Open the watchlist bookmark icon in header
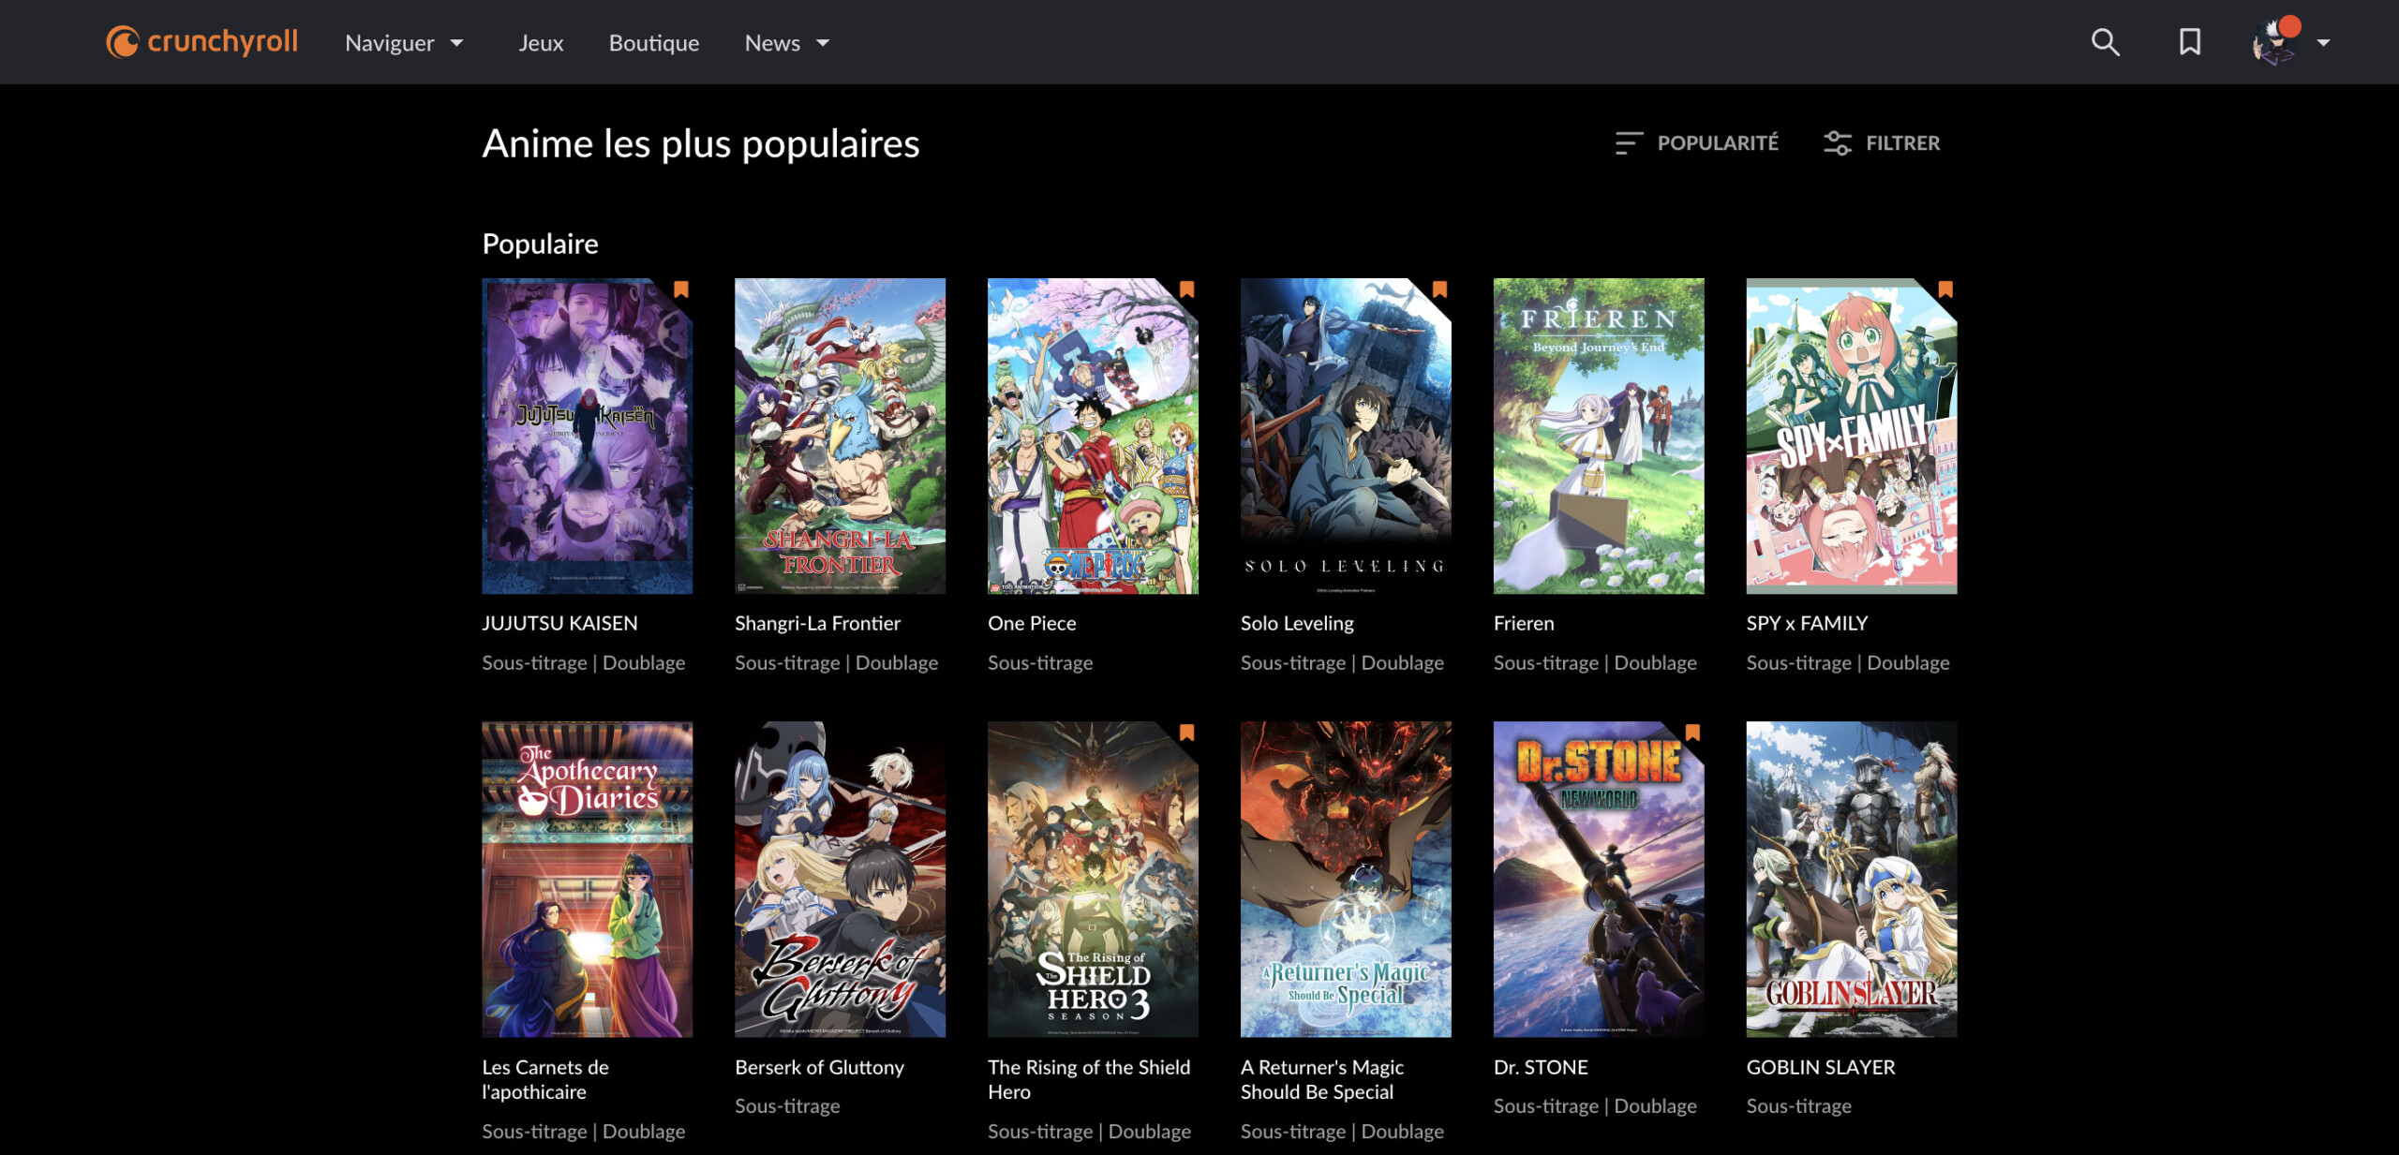The image size is (2399, 1155). pos(2189,42)
